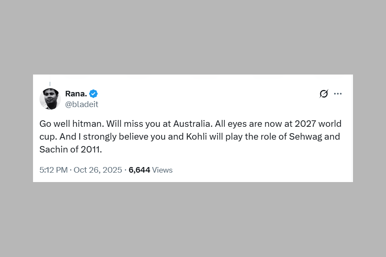Screen dimensions: 386x257
Task: Open Rana's profile picture
Action: pyautogui.click(x=50, y=99)
